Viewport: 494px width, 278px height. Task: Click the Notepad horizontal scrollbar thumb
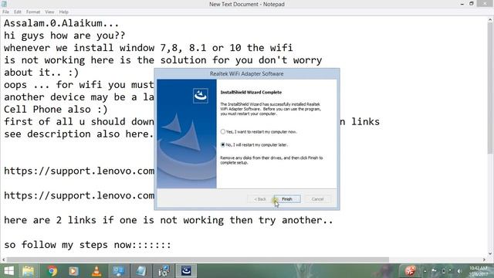coord(198,259)
